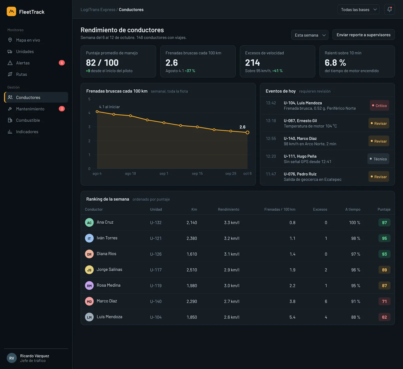Click the unit U-140 in the ranking table
The image size is (403, 369).
[156, 301]
